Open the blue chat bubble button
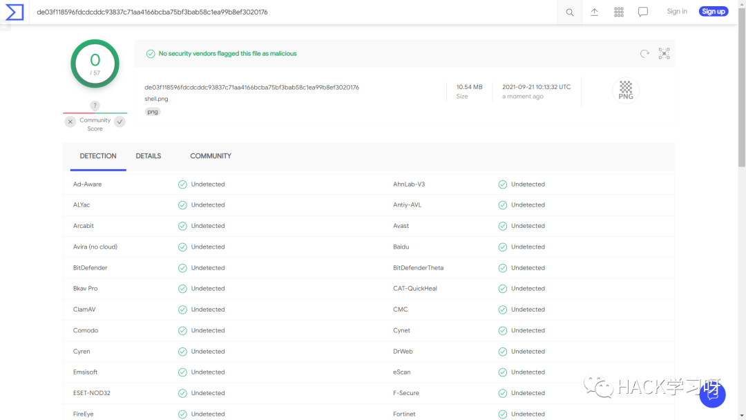This screenshot has width=746, height=420. click(x=712, y=394)
